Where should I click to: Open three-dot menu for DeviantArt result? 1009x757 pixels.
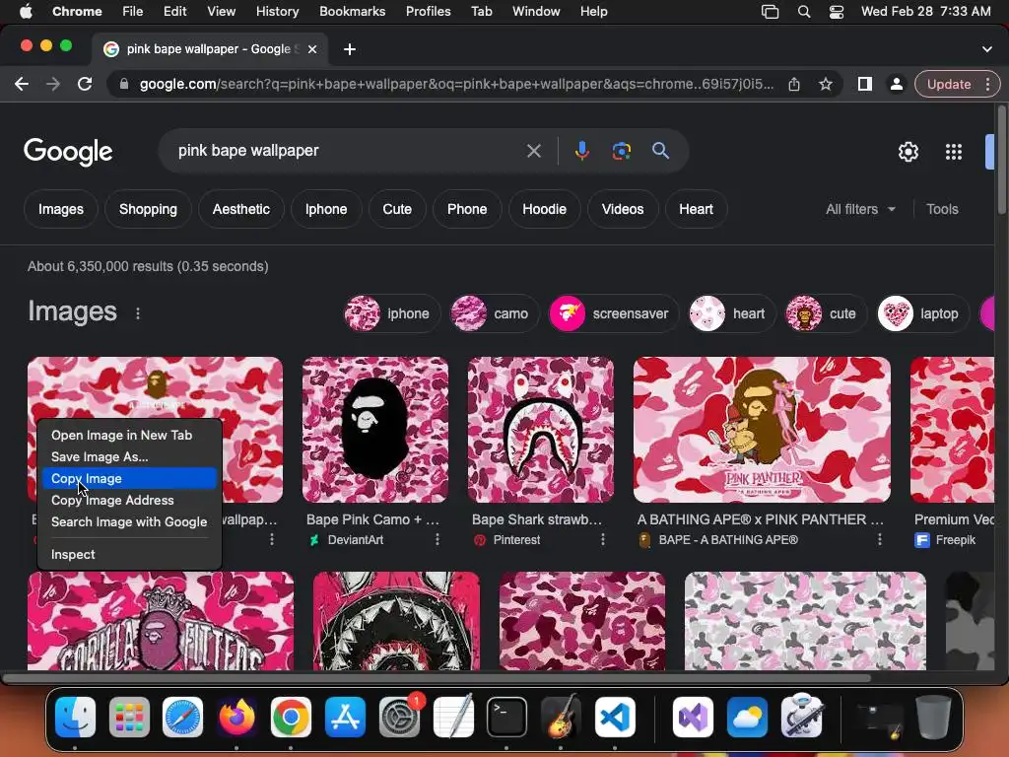pos(437,539)
